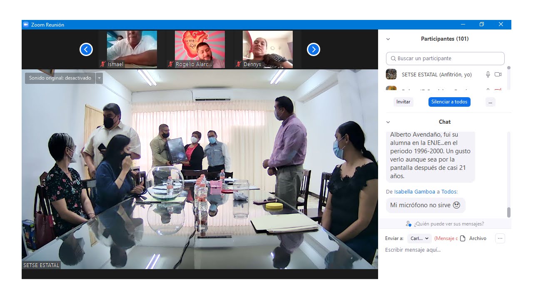The height and width of the screenshot is (299, 533).
Task: Click the Alberto Avendaño chat message bubble
Action: point(430,157)
